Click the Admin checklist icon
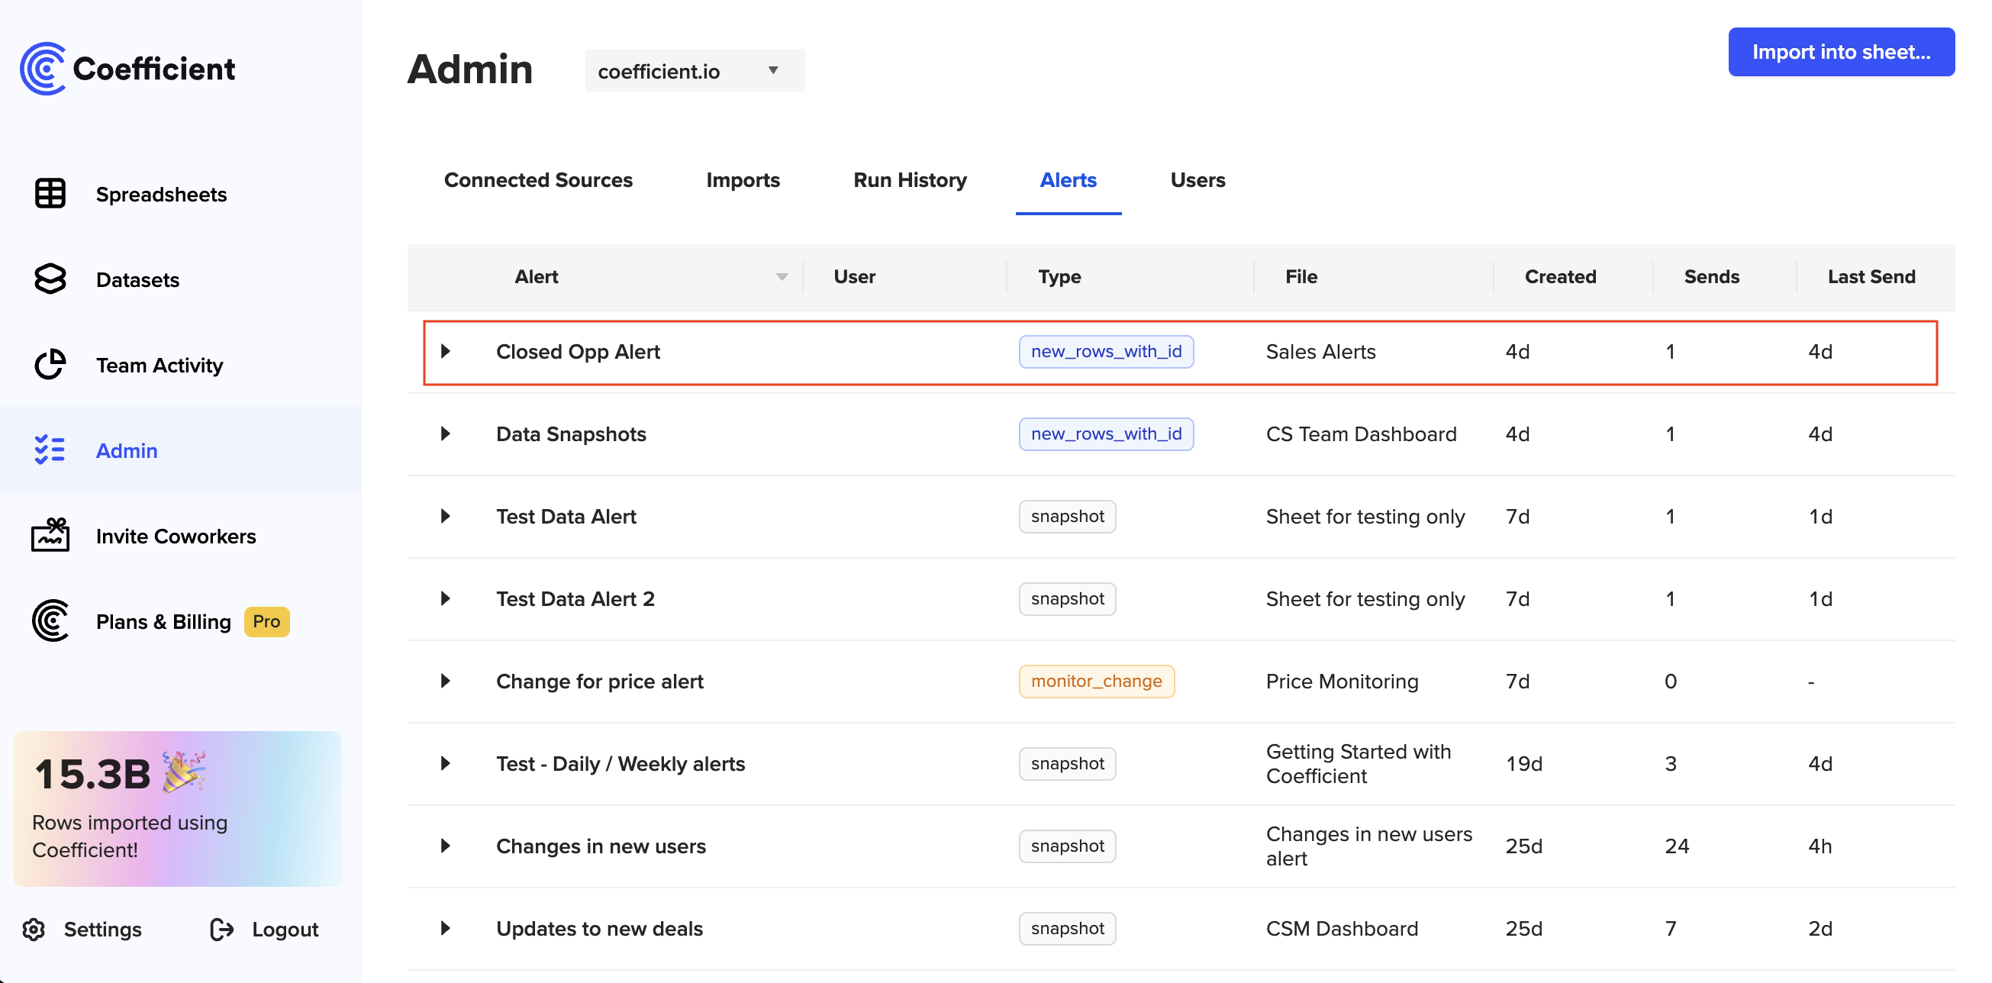 click(50, 450)
